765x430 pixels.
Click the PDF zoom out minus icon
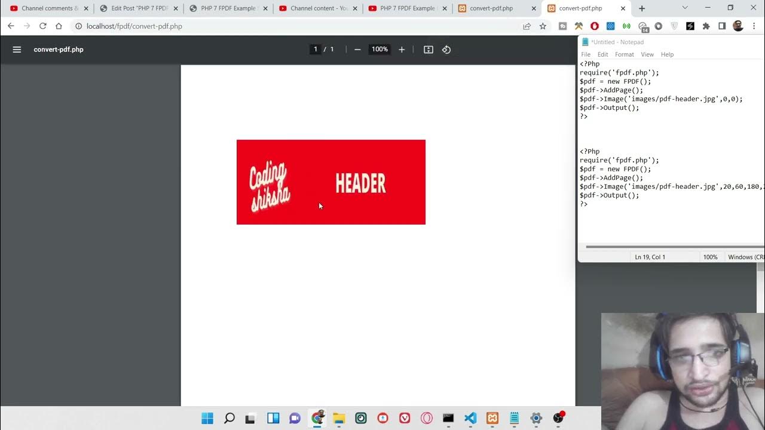357,50
